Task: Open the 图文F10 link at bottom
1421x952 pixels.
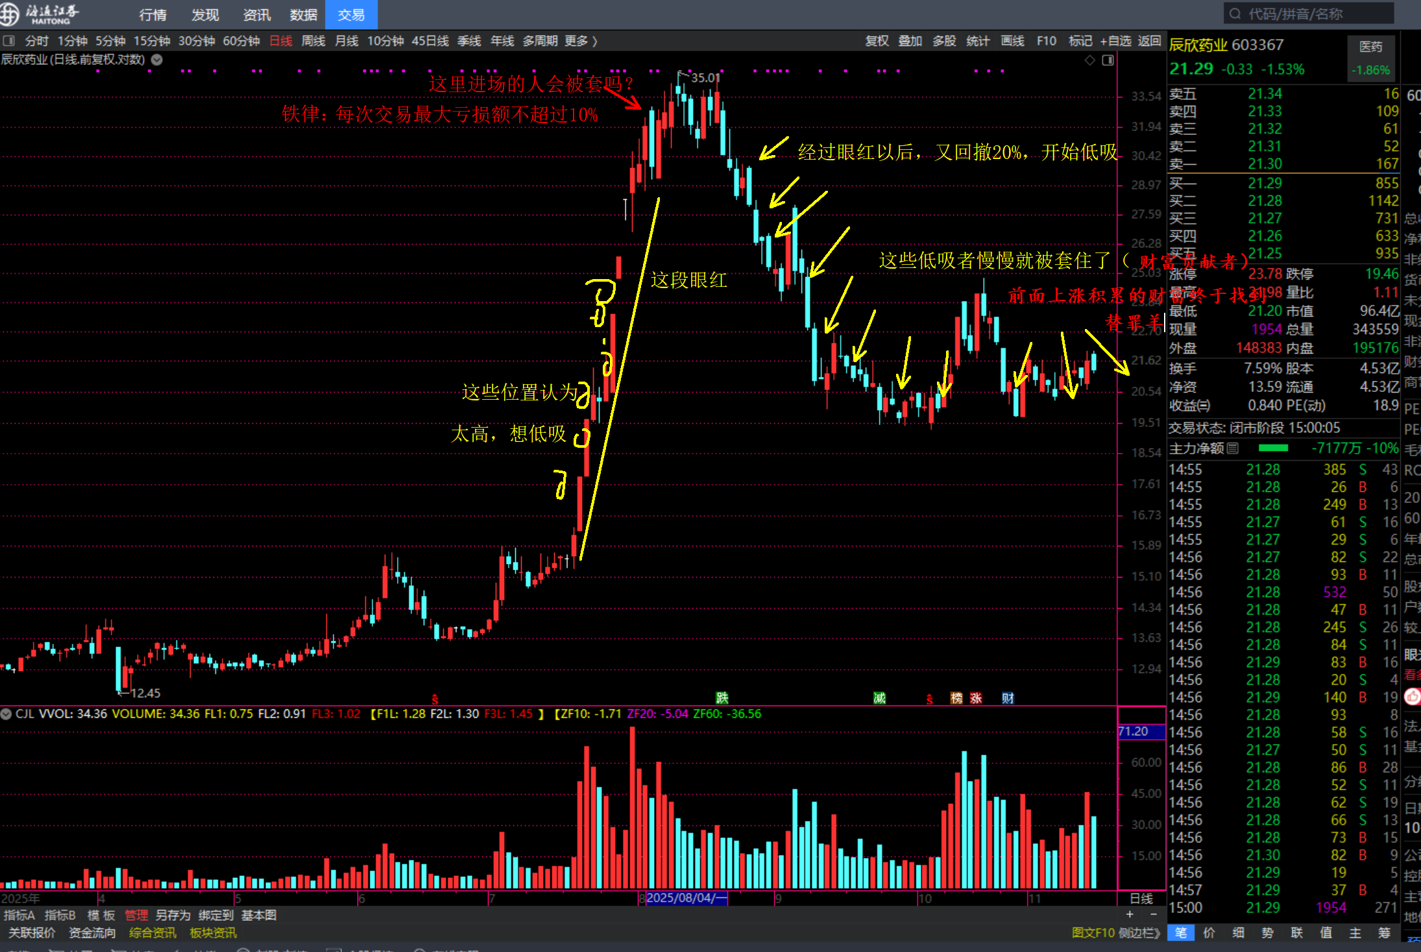Action: pyautogui.click(x=1093, y=933)
